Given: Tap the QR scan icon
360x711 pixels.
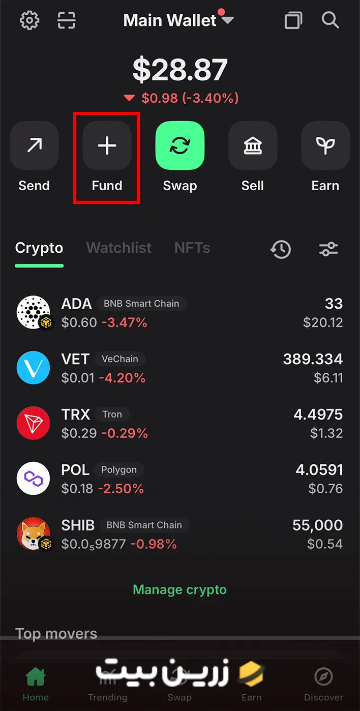Looking at the screenshot, I should [x=66, y=20].
